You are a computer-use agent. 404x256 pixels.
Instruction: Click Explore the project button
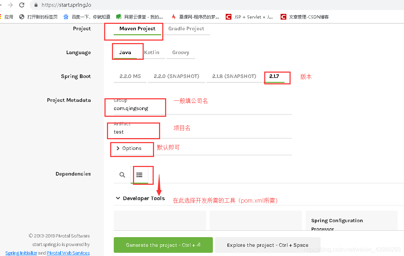point(268,245)
